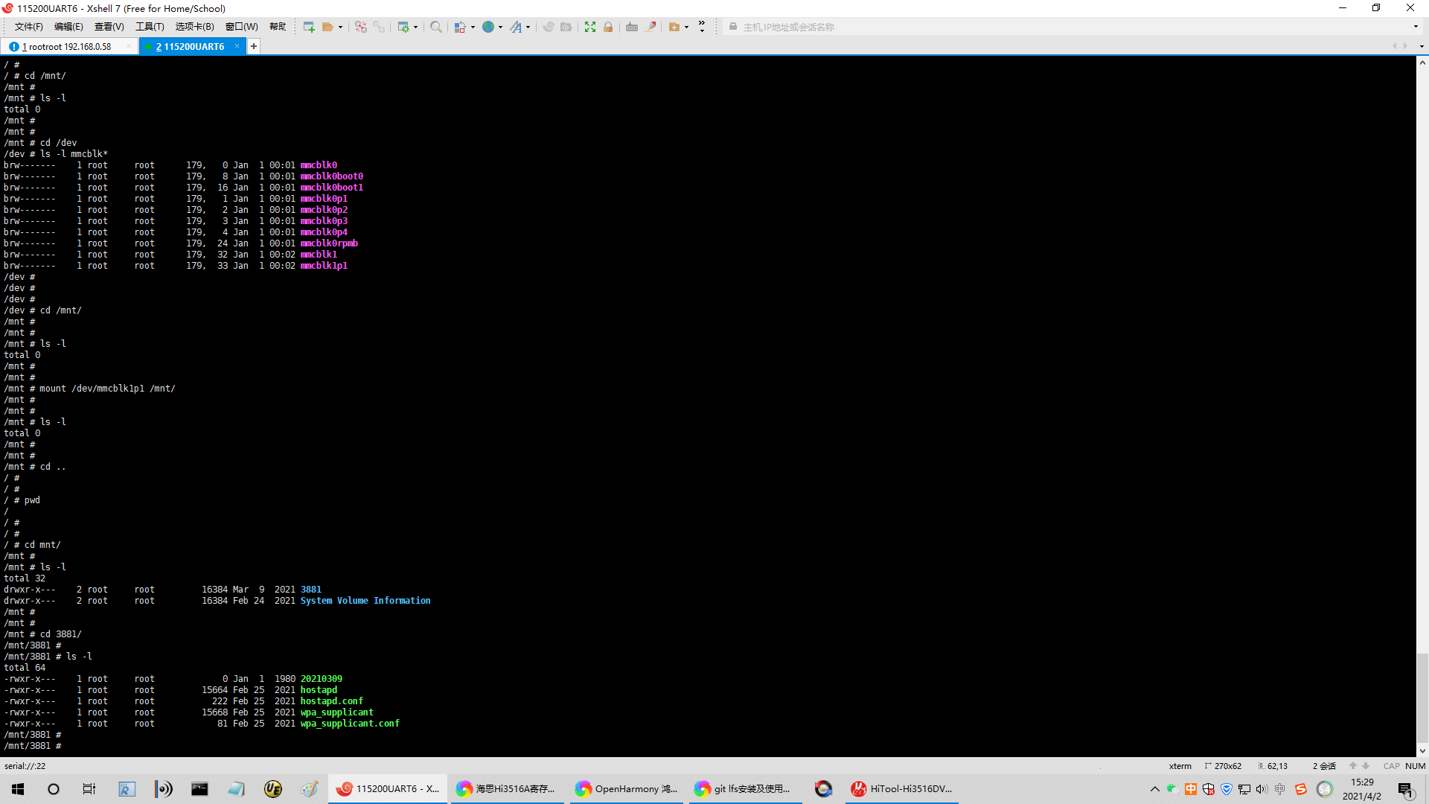Click the new file transfer folder icon
This screenshot has width=1429, height=804.
point(674,27)
